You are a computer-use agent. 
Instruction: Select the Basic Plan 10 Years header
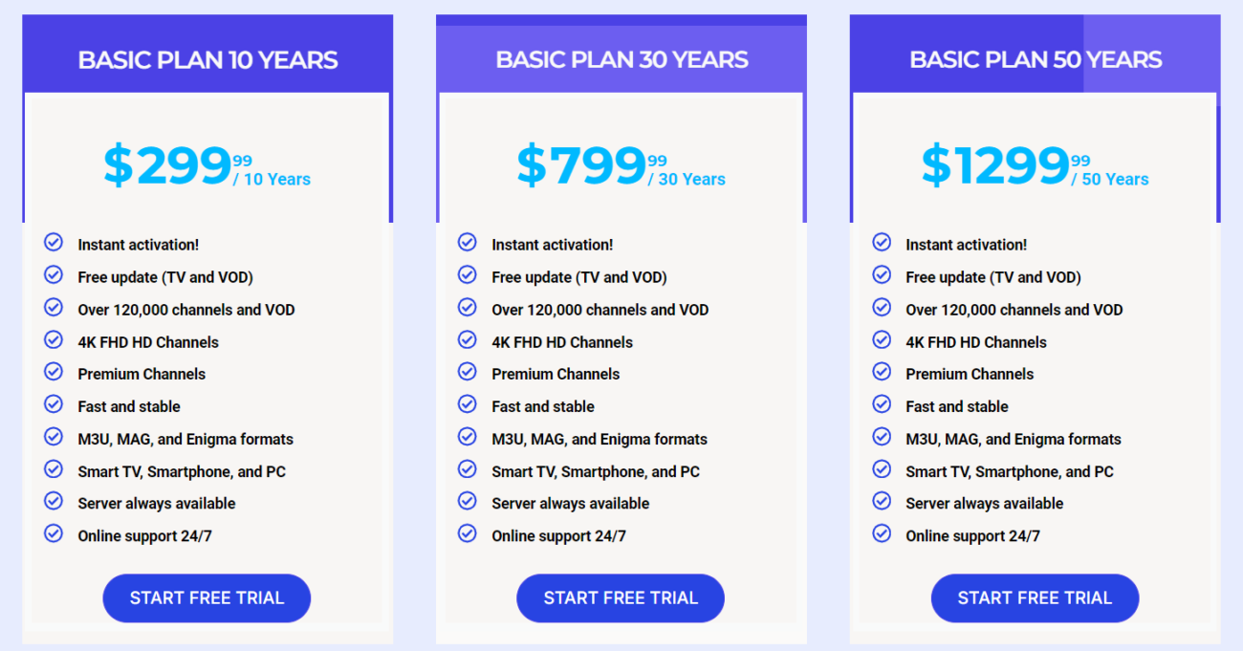207,60
